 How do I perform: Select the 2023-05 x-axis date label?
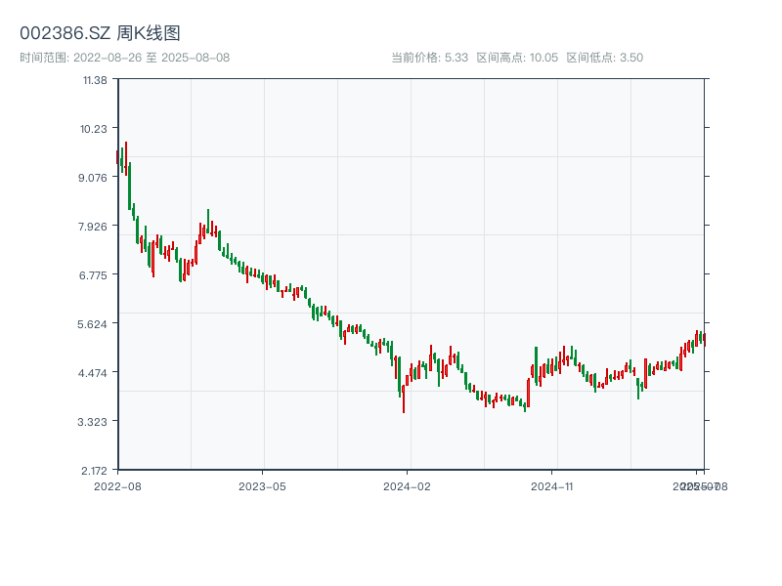pyautogui.click(x=262, y=485)
